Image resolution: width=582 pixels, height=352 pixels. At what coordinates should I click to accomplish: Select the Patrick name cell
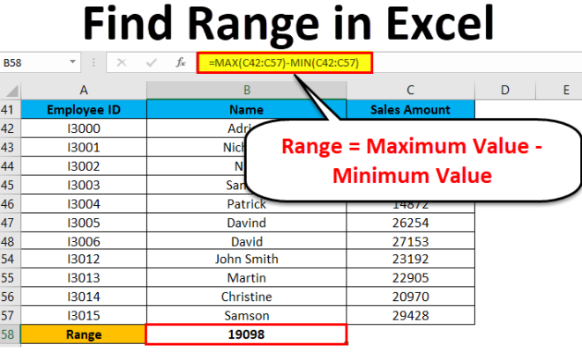tap(247, 204)
